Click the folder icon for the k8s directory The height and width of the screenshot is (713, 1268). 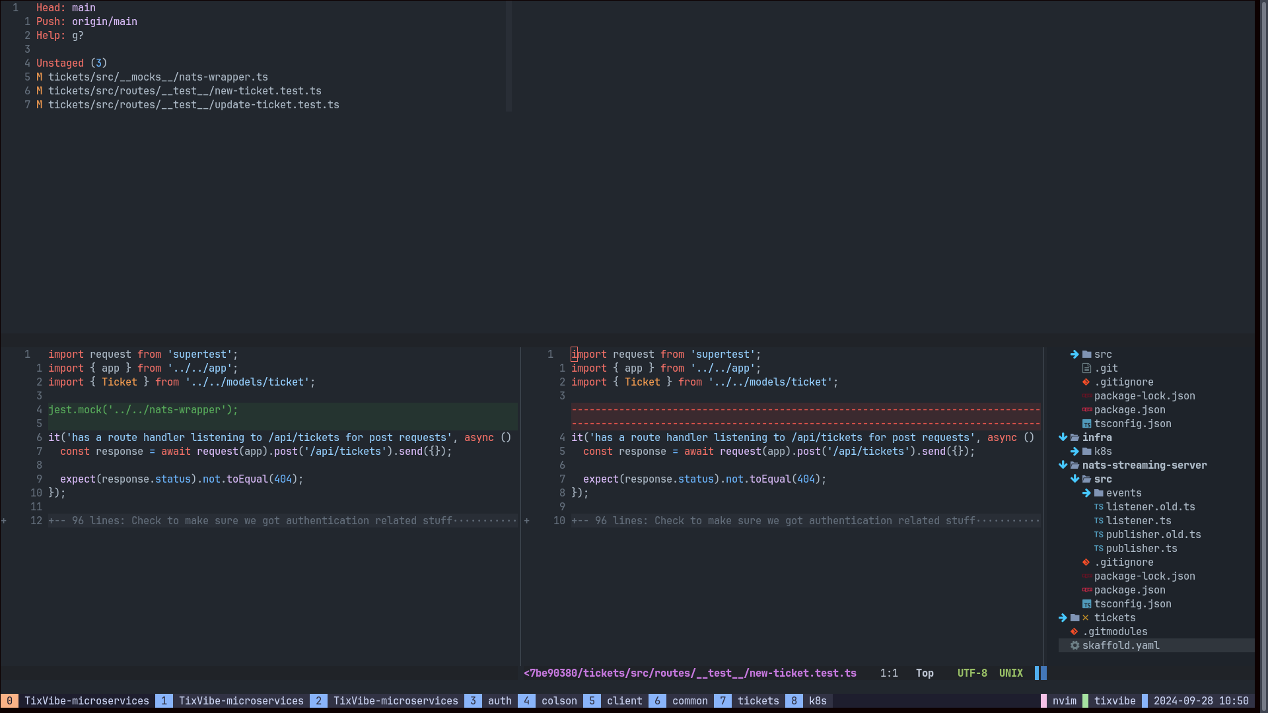(x=1086, y=452)
